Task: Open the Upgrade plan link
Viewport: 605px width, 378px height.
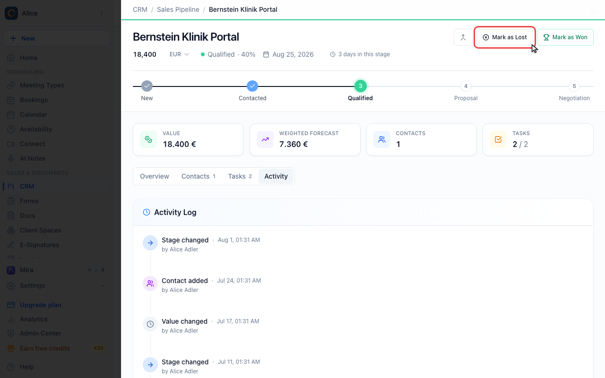Action: point(41,305)
